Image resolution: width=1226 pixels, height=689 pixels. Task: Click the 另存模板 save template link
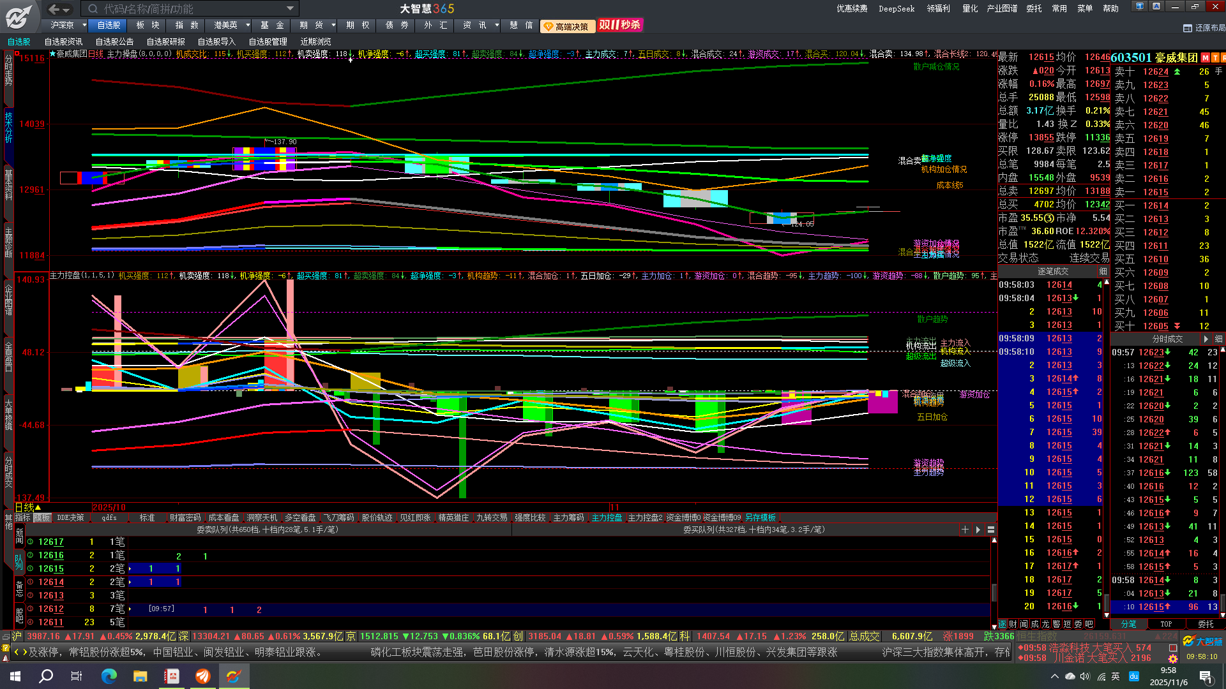click(760, 518)
